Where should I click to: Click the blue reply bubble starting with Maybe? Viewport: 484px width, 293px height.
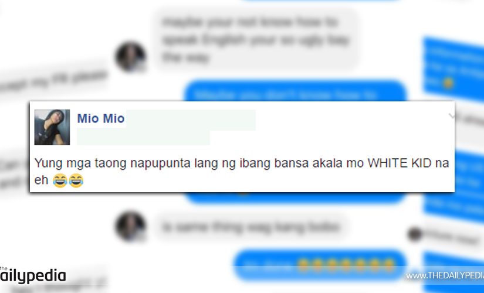click(296, 91)
